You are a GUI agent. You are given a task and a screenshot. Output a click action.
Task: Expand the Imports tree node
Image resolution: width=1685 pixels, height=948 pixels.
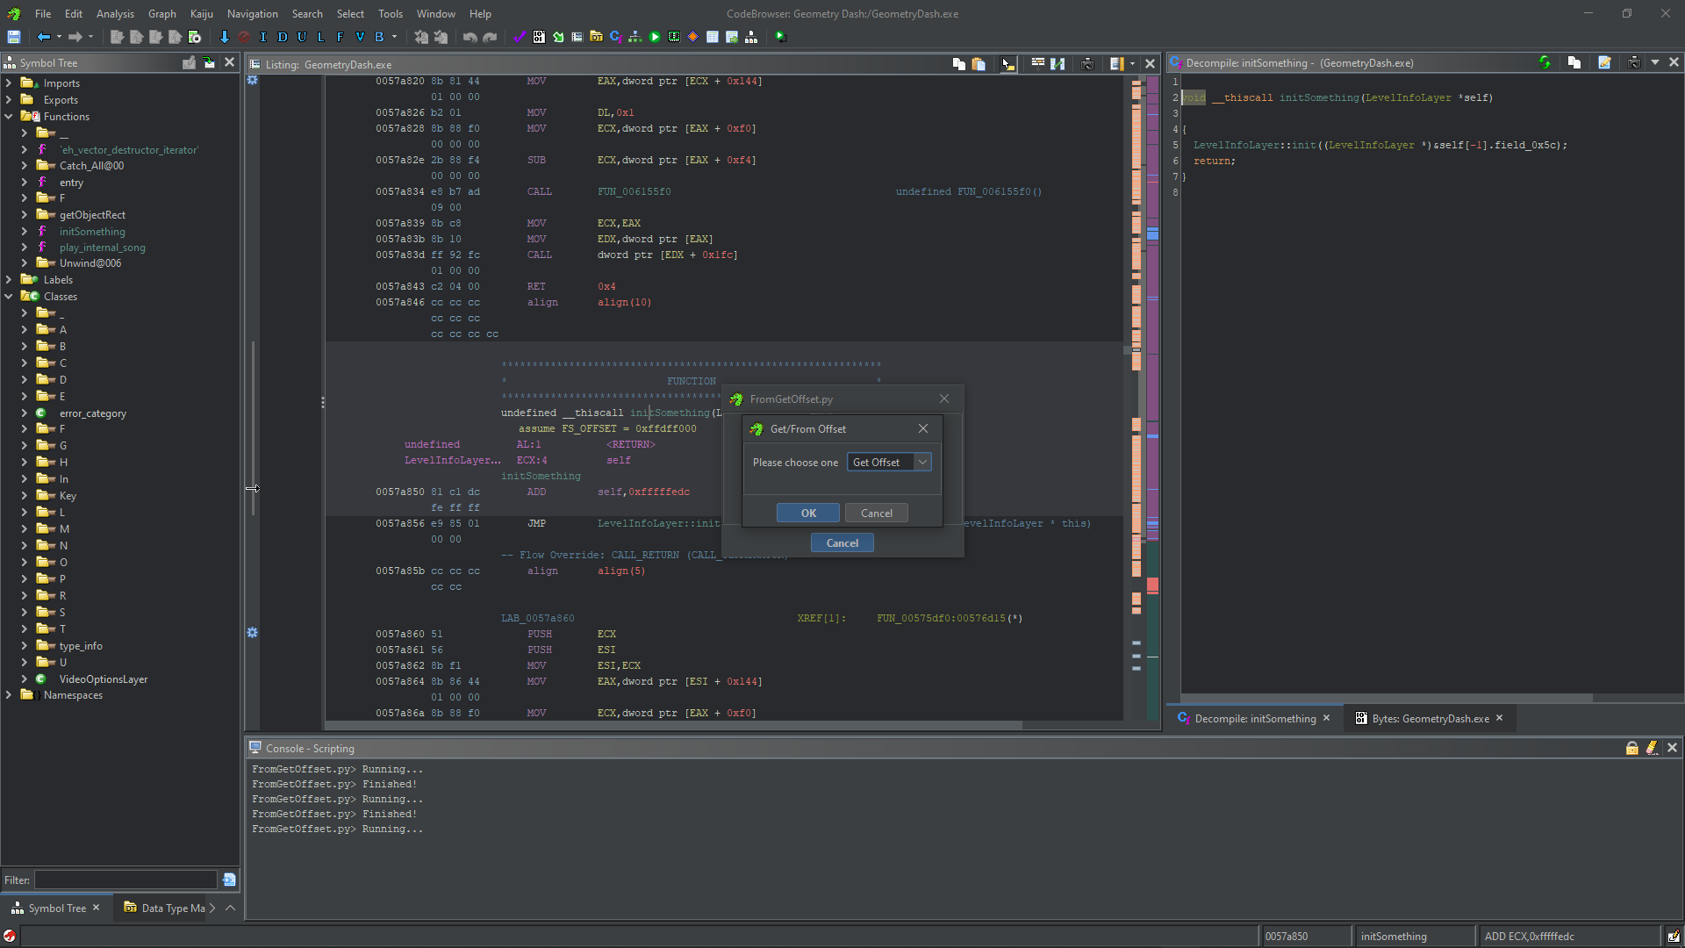coord(9,83)
